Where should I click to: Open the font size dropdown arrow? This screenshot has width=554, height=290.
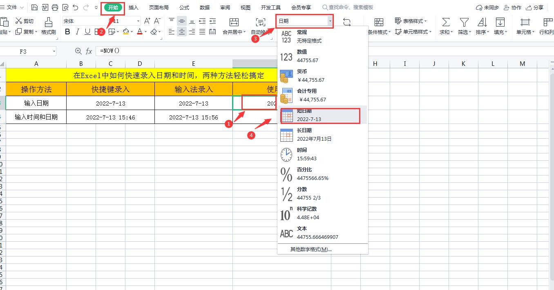[x=138, y=21]
